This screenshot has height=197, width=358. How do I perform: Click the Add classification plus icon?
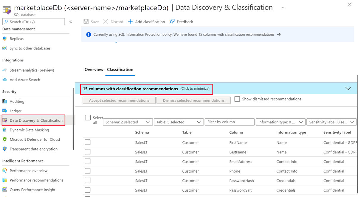pos(130,22)
